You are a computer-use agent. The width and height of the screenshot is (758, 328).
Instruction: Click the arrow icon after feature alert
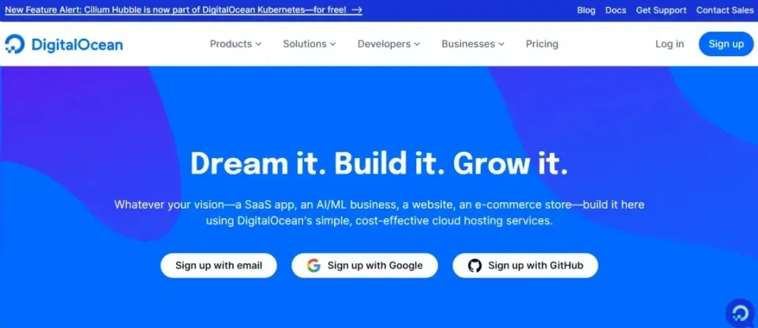coord(357,9)
